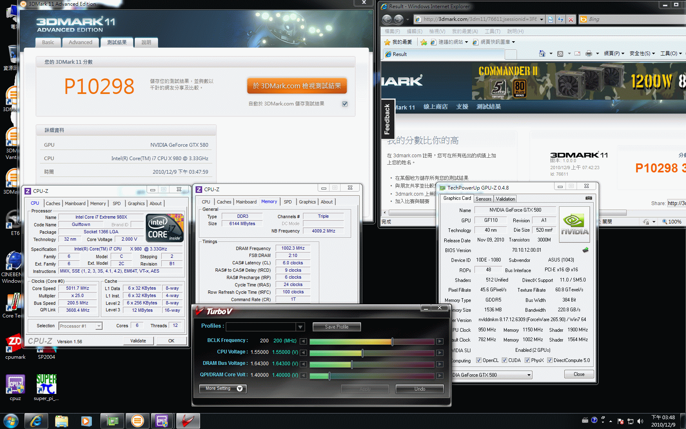686x429 pixels.
Task: Click the IE address bar URL field
Action: click(480, 19)
